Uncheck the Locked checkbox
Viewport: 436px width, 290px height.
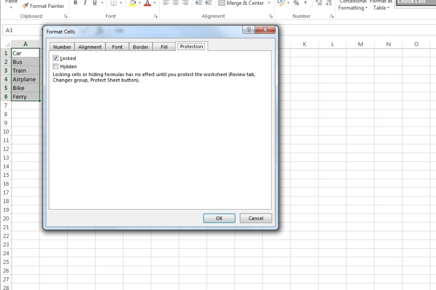tap(56, 58)
